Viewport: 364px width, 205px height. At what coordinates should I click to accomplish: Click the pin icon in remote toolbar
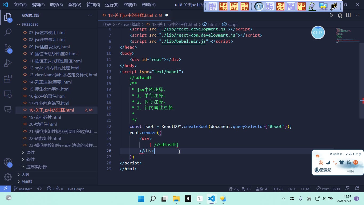point(258,6)
